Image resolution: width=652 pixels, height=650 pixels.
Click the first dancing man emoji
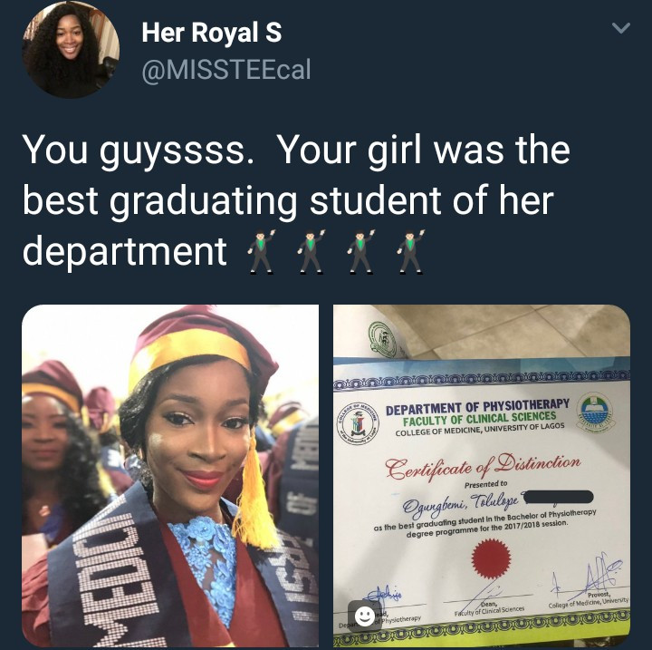click(x=261, y=251)
